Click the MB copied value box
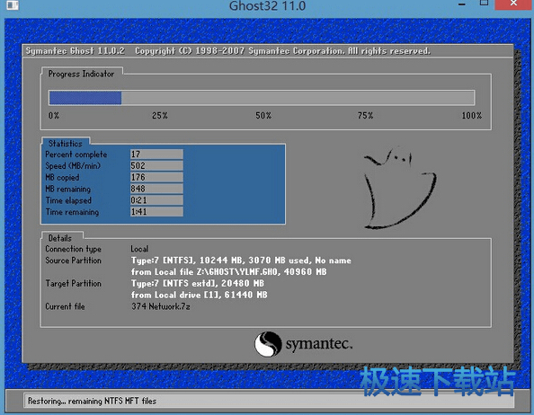Viewport: 534px width, 415px height. pos(156,177)
